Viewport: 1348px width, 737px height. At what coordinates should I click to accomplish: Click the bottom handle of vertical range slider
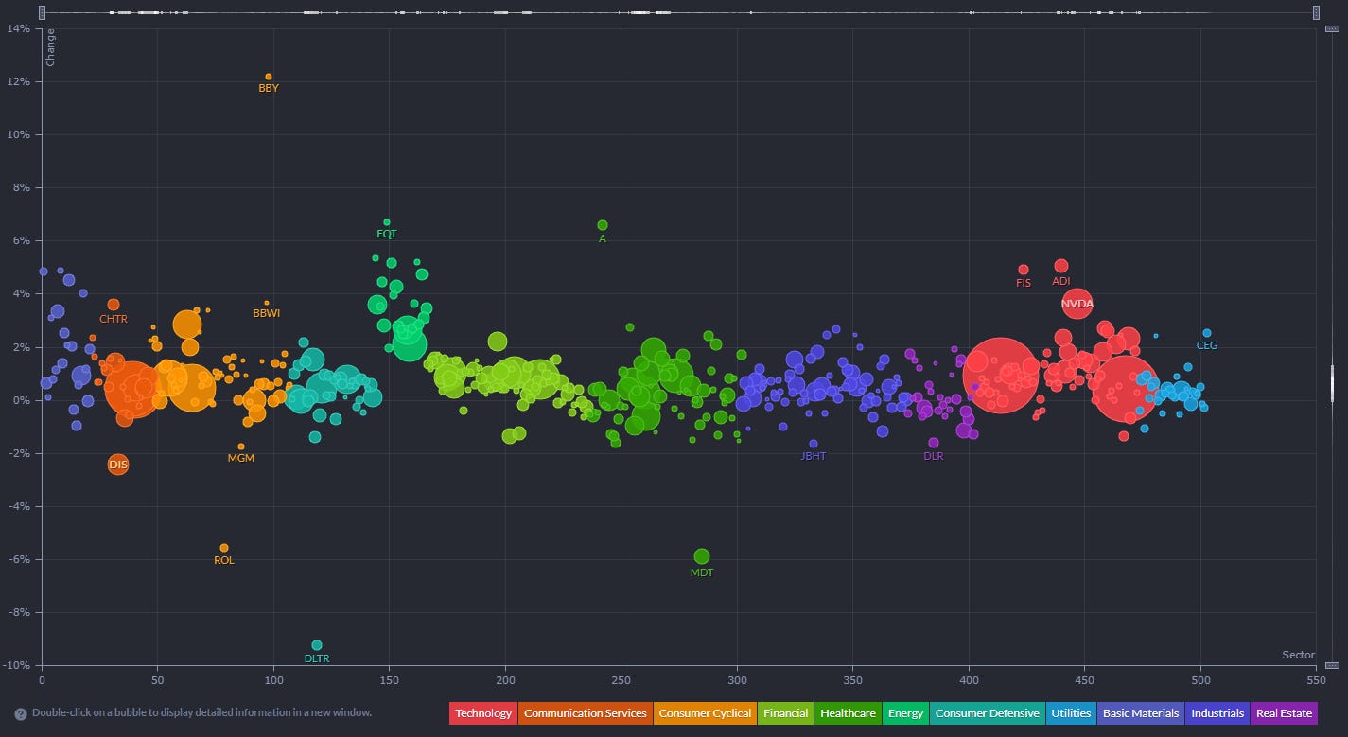pyautogui.click(x=1333, y=665)
